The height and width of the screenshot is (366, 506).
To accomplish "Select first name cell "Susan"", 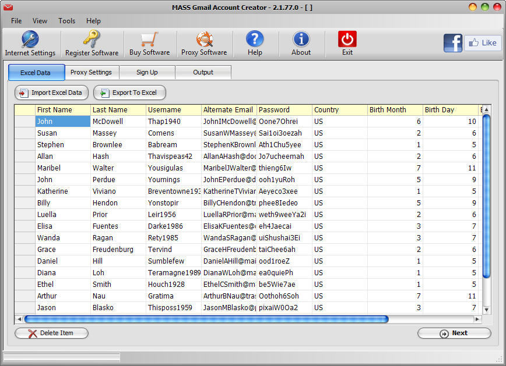I will point(62,133).
